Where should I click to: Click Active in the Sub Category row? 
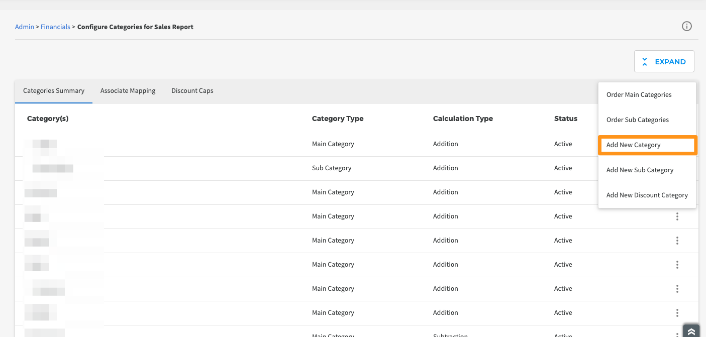click(x=563, y=168)
